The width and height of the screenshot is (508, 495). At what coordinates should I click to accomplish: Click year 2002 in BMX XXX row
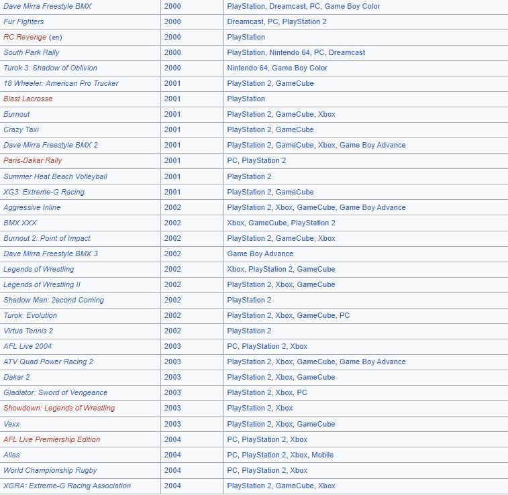[172, 223]
